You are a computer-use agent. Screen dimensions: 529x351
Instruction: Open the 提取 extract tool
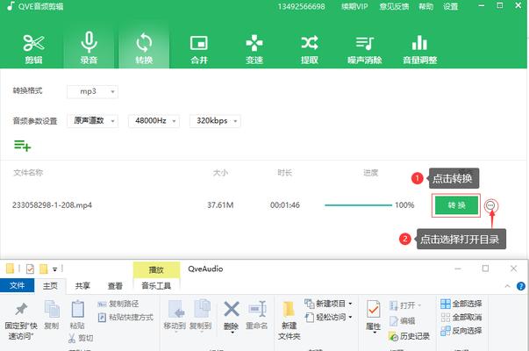310,48
